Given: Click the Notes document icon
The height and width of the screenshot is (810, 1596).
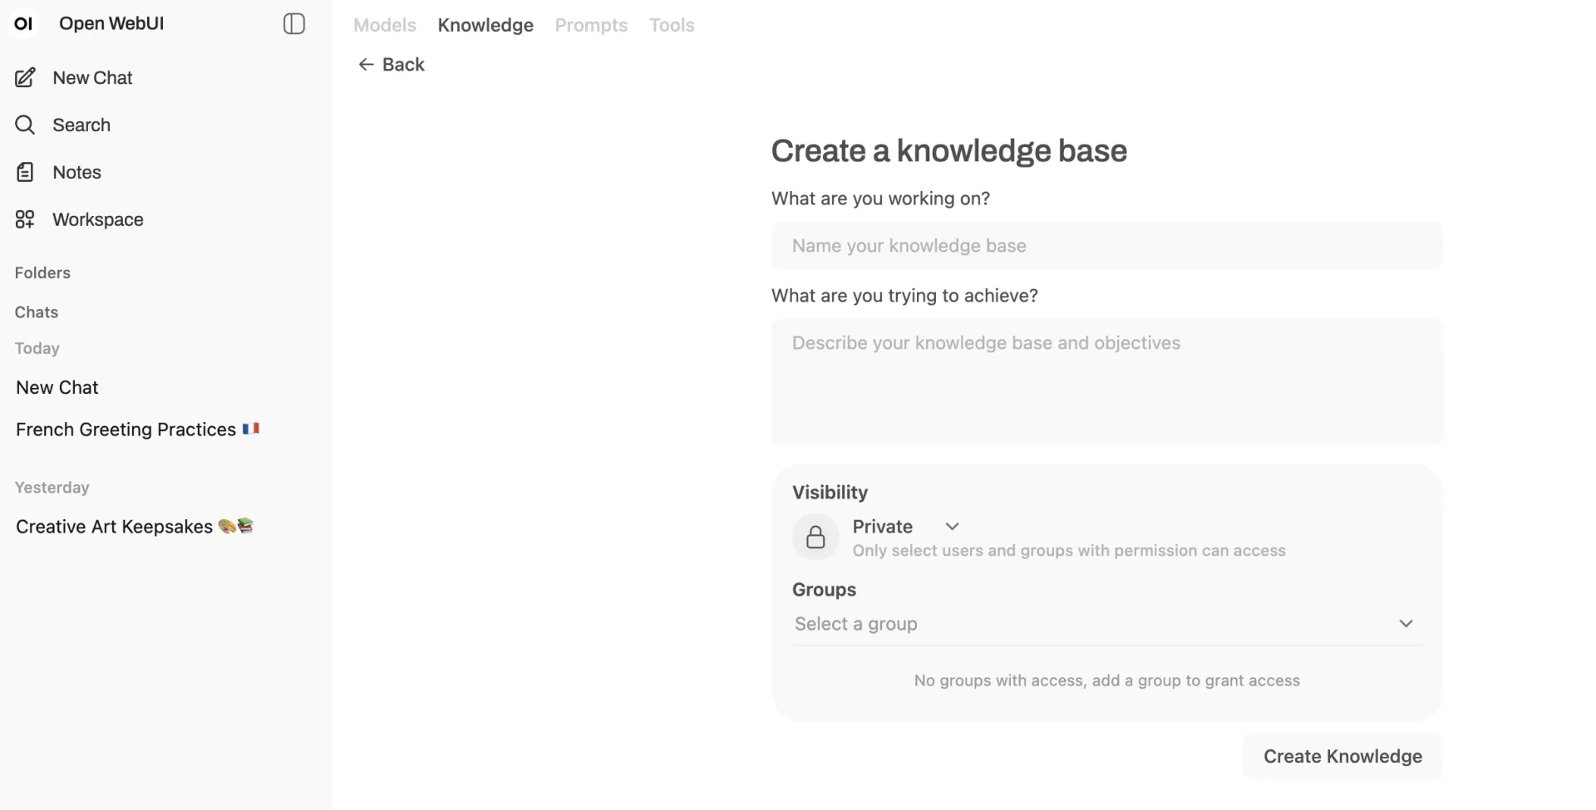Looking at the screenshot, I should tap(25, 172).
